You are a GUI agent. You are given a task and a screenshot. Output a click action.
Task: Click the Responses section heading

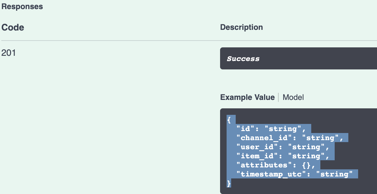[x=22, y=6]
